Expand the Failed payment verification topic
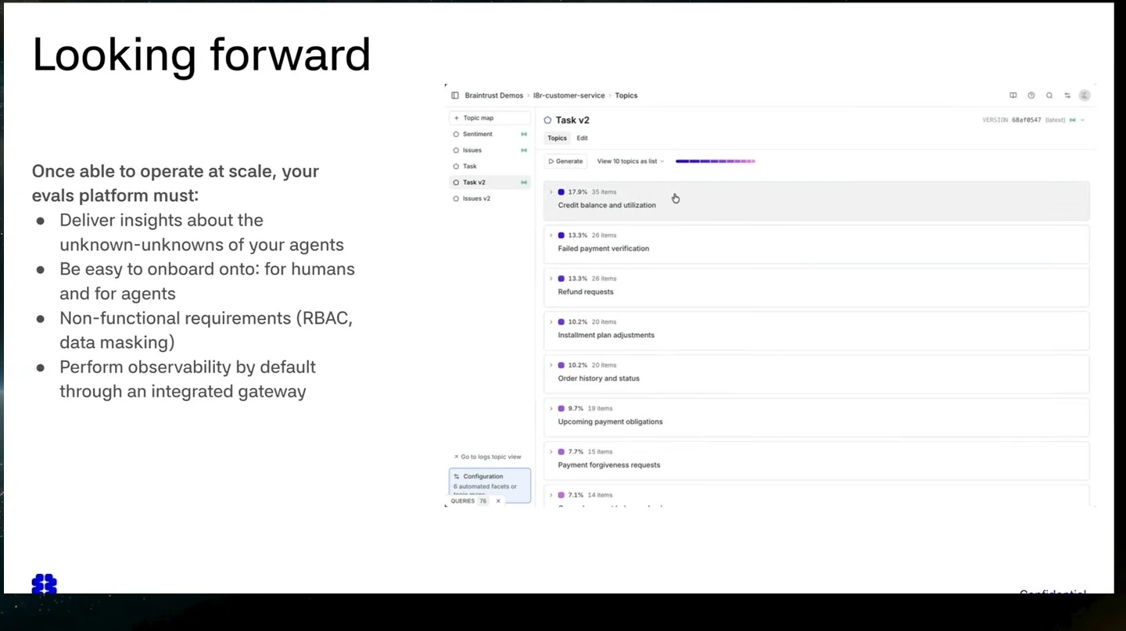 550,235
